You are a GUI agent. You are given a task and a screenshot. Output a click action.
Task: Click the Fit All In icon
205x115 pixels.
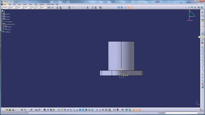[x=62, y=110]
